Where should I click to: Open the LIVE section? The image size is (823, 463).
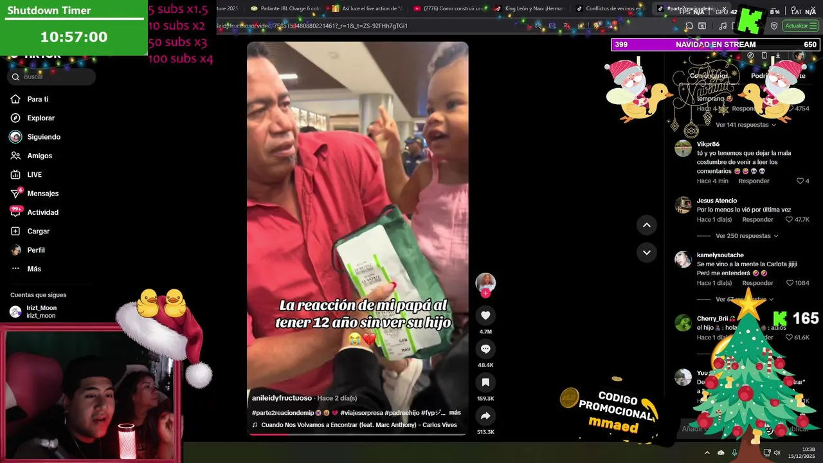point(34,175)
